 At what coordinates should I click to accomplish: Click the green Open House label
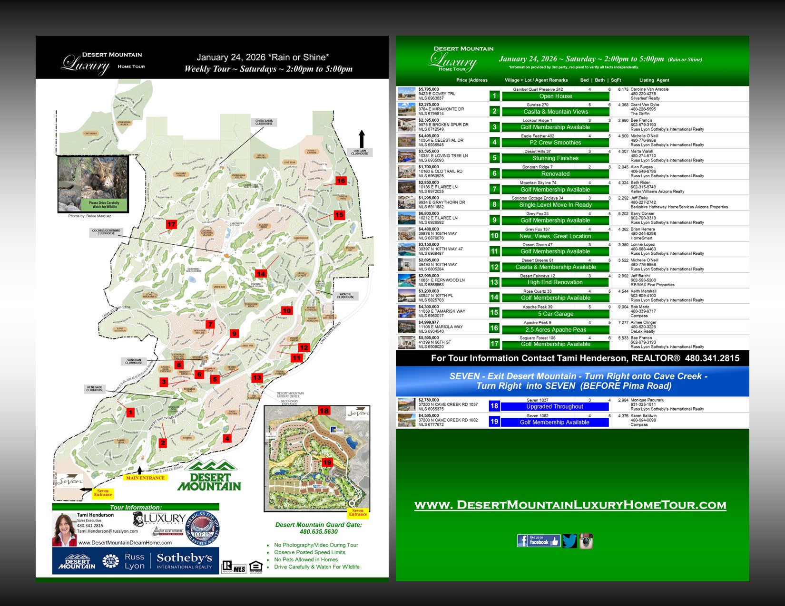[555, 96]
